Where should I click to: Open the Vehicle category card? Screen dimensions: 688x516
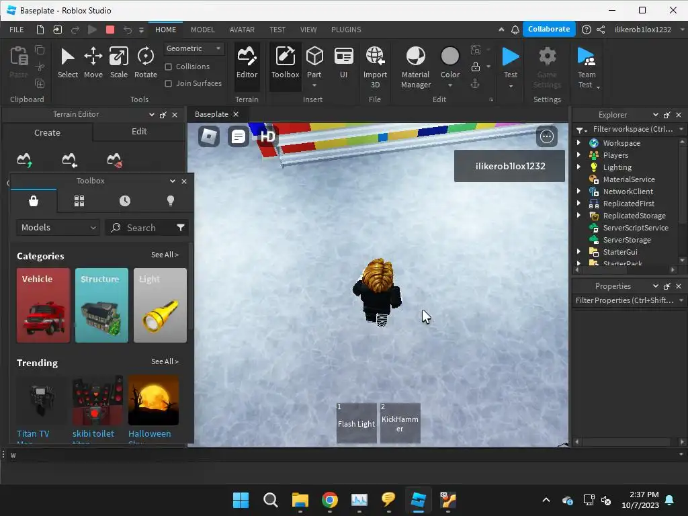(x=43, y=306)
